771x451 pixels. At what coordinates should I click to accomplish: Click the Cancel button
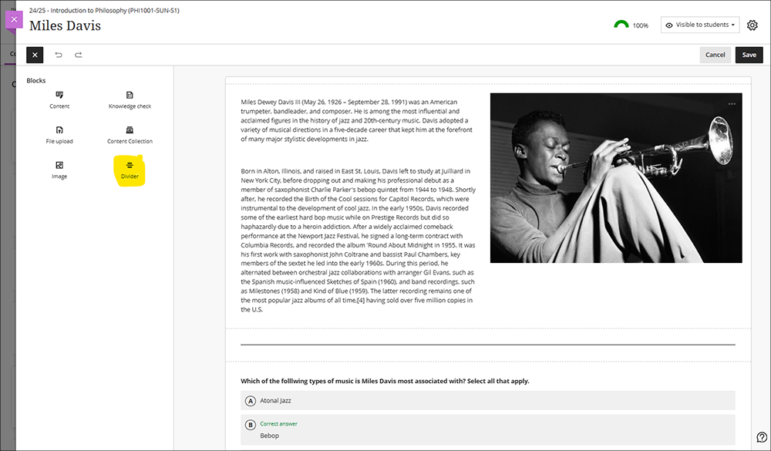click(715, 55)
